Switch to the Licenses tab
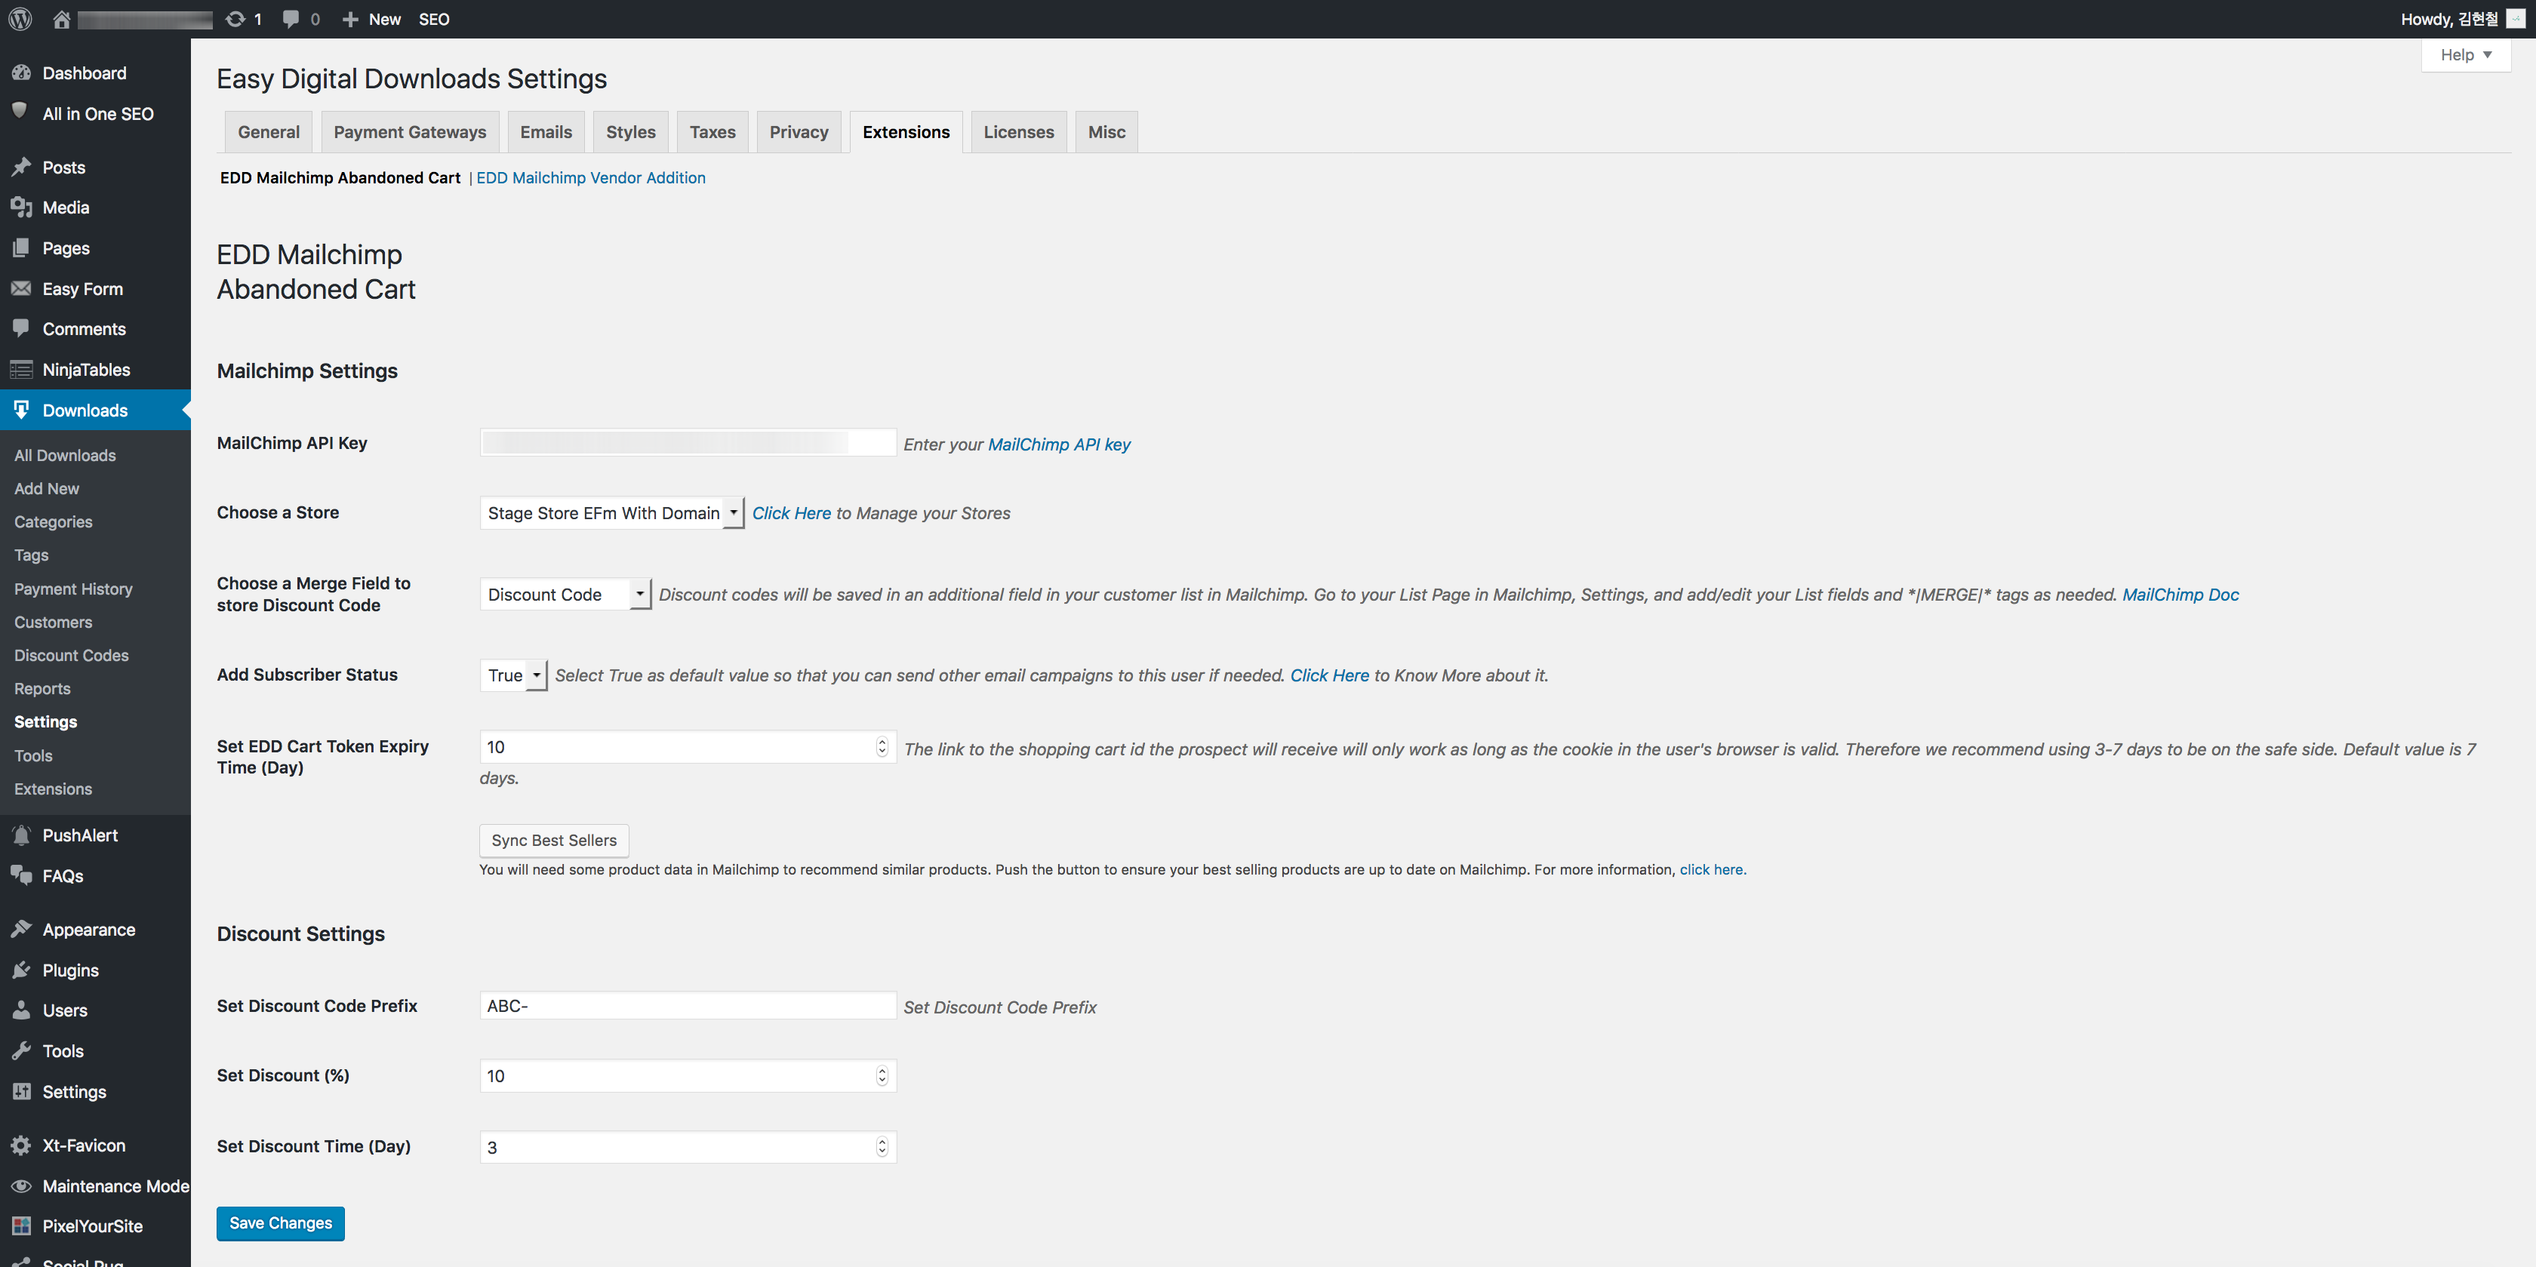 point(1019,132)
